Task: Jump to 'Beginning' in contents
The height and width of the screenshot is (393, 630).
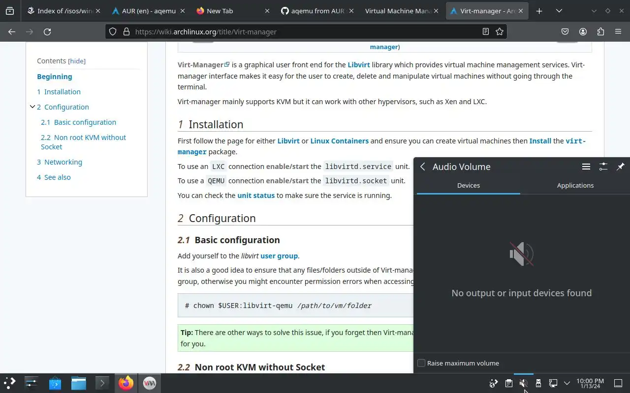Action: tap(55, 77)
